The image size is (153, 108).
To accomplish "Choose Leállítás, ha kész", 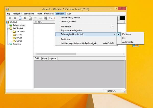I will point(86,22).
